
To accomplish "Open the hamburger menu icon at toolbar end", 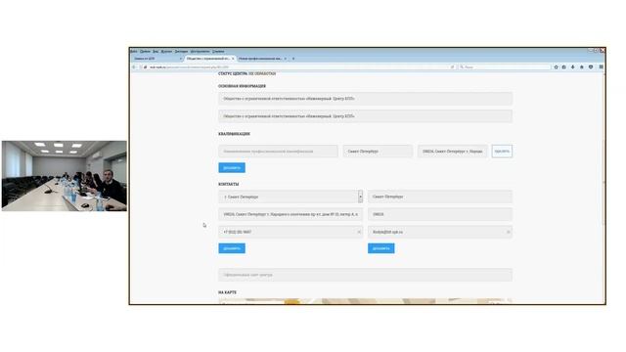I will 601,67.
